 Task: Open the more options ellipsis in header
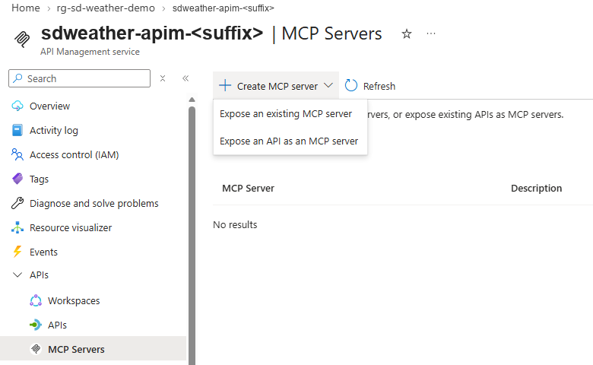(x=431, y=33)
